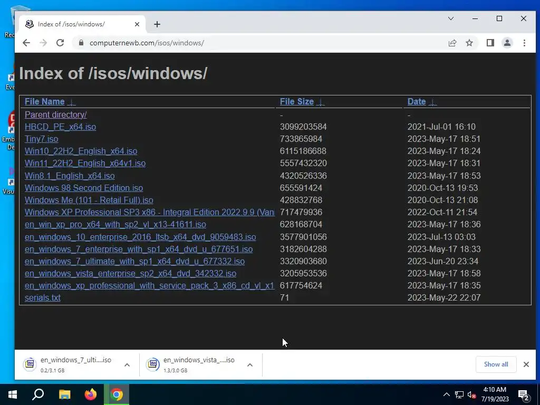The width and height of the screenshot is (540, 405).
Task: Click en_windows_xp_professional_with_service_pack_3 link
Action: click(149, 285)
